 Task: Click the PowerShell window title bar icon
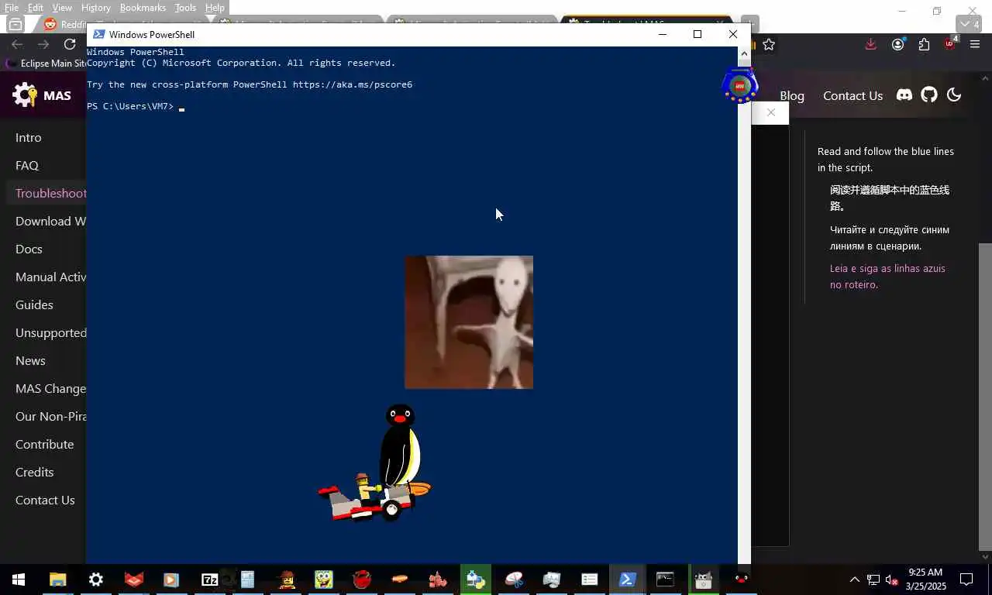[99, 34]
